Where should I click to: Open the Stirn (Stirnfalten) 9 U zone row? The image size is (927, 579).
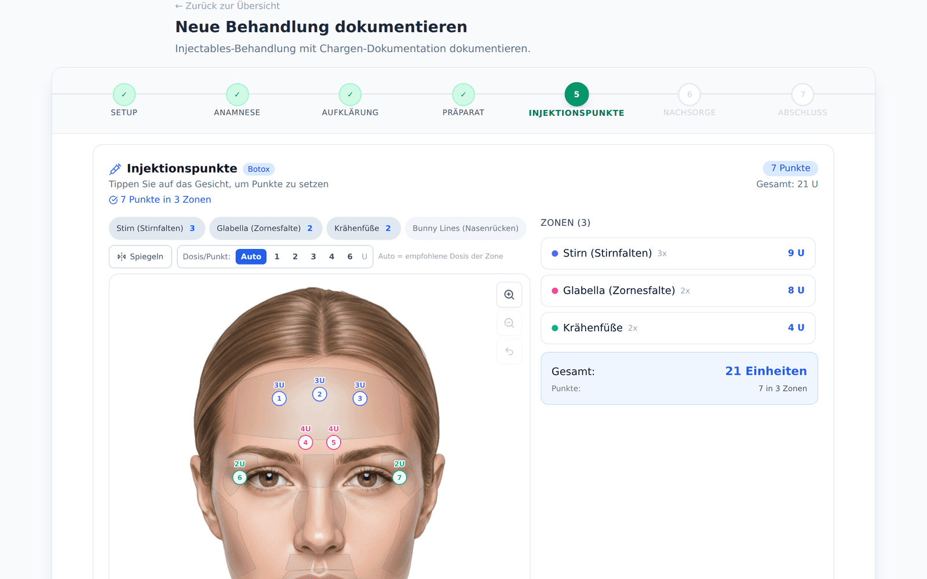678,253
